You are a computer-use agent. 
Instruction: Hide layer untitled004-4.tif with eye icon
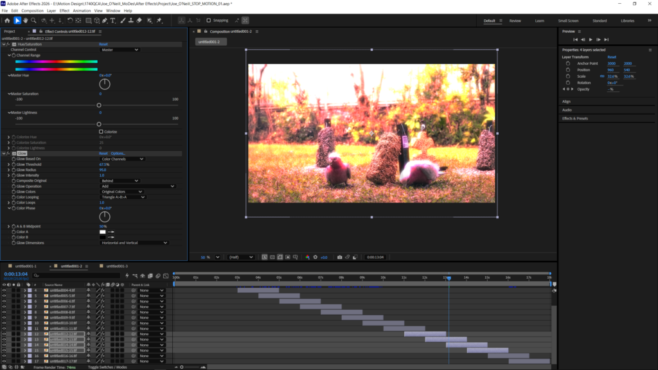click(4, 290)
